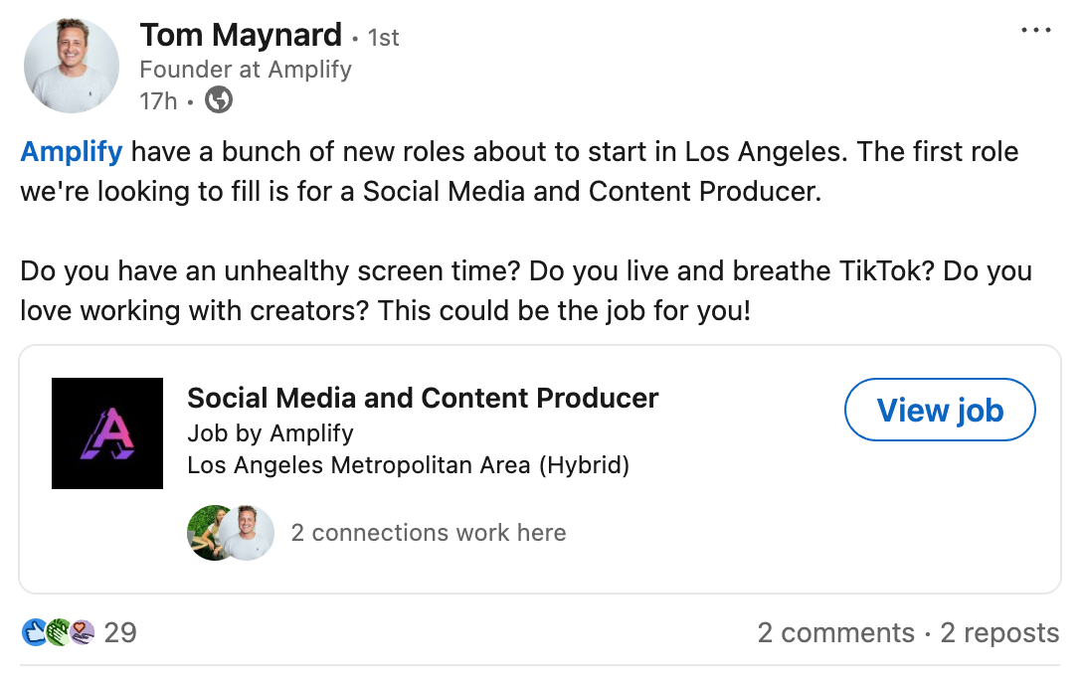1082x680 pixels.
Task: Click the green celebrate reaction icon
Action: (58, 631)
